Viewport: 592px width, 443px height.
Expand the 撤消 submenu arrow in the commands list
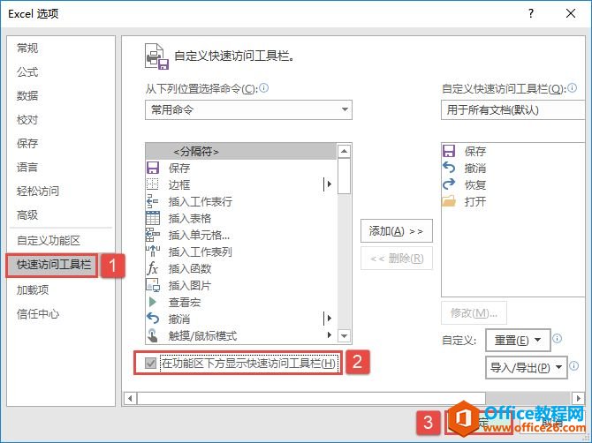328,319
